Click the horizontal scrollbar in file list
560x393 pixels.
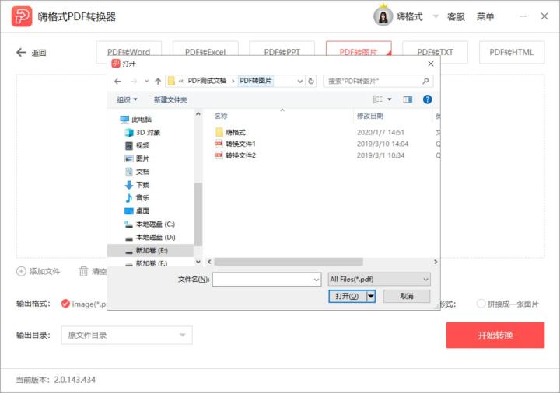point(289,262)
